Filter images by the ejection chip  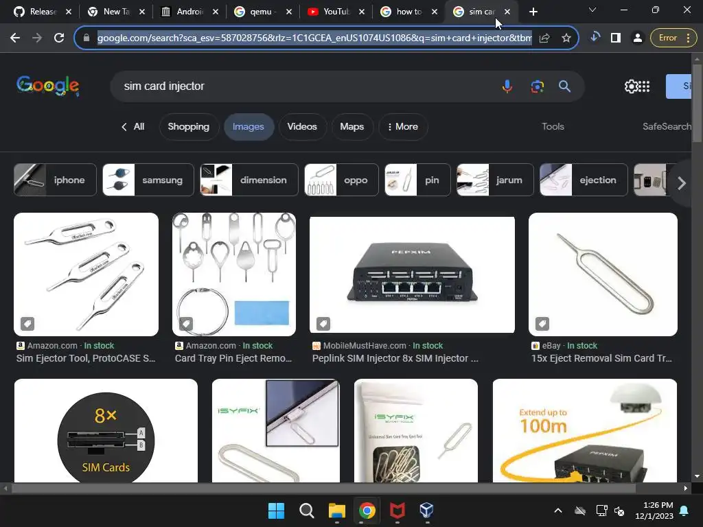pyautogui.click(x=584, y=180)
